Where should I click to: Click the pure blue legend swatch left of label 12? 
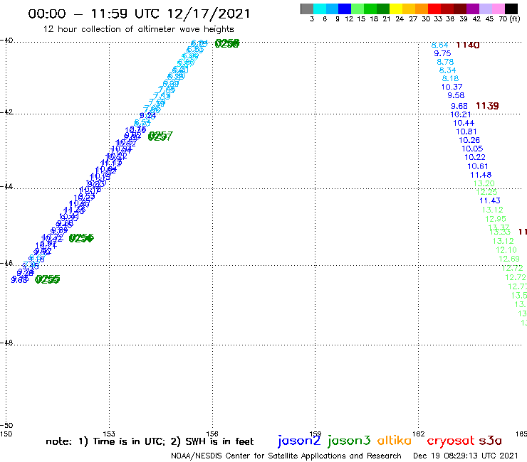coord(345,9)
